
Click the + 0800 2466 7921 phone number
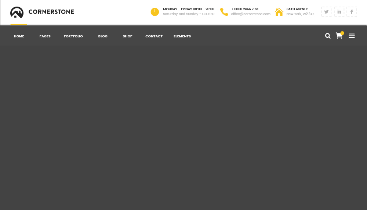point(244,9)
